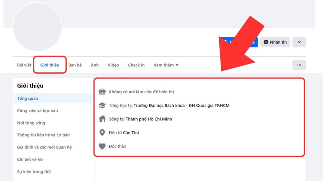
Task: Click the Messenger icon in Nhắn tin
Action: 266,42
